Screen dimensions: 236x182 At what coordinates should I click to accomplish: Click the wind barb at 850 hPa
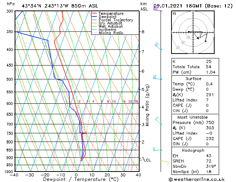157,149
